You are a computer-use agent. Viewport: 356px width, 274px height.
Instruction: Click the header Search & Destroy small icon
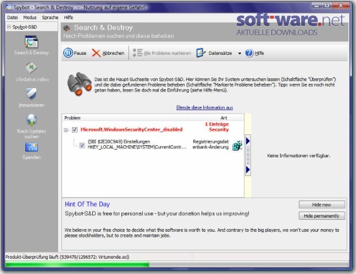click(66, 28)
